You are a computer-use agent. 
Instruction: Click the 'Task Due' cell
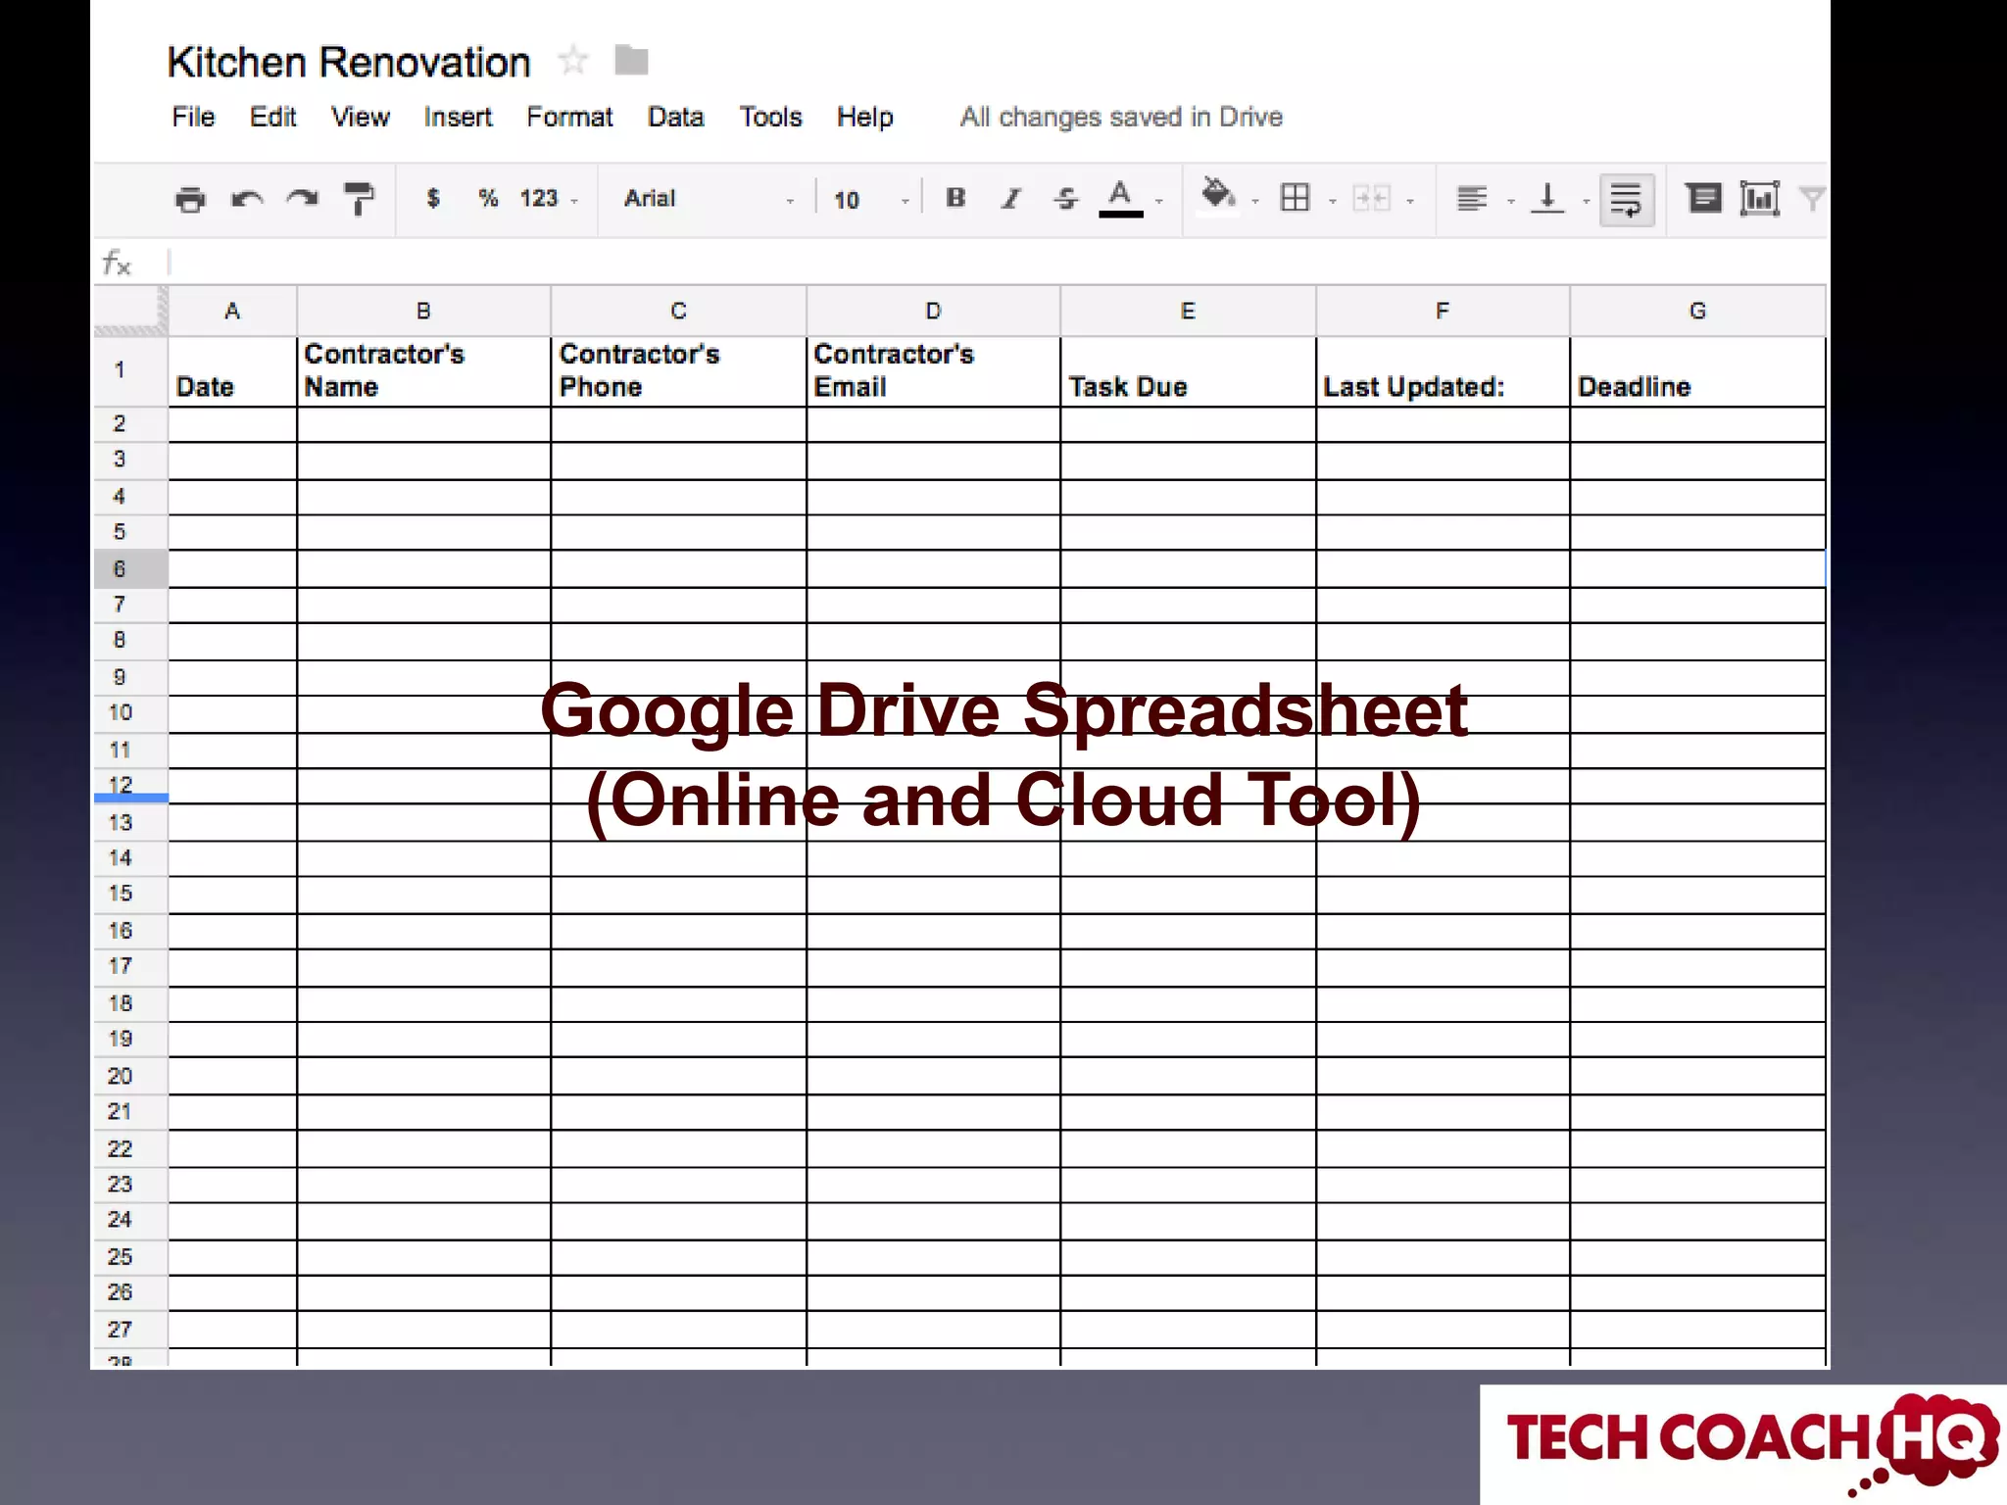coord(1188,371)
